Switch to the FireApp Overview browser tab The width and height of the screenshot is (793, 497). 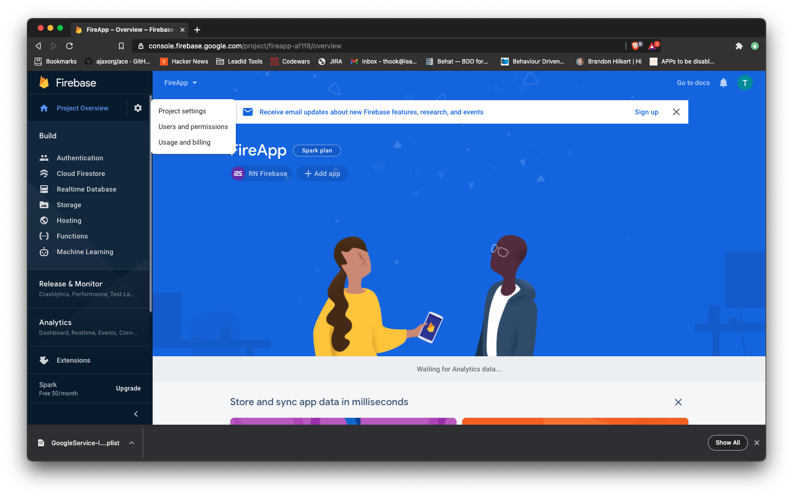point(130,30)
